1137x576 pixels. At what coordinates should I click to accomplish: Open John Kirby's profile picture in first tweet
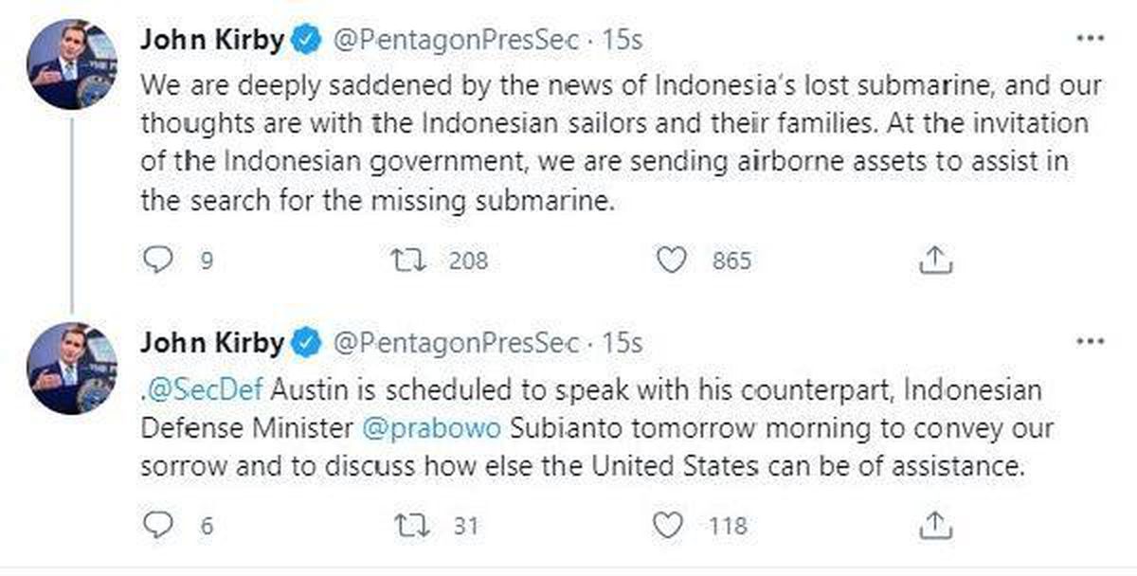click(x=72, y=64)
